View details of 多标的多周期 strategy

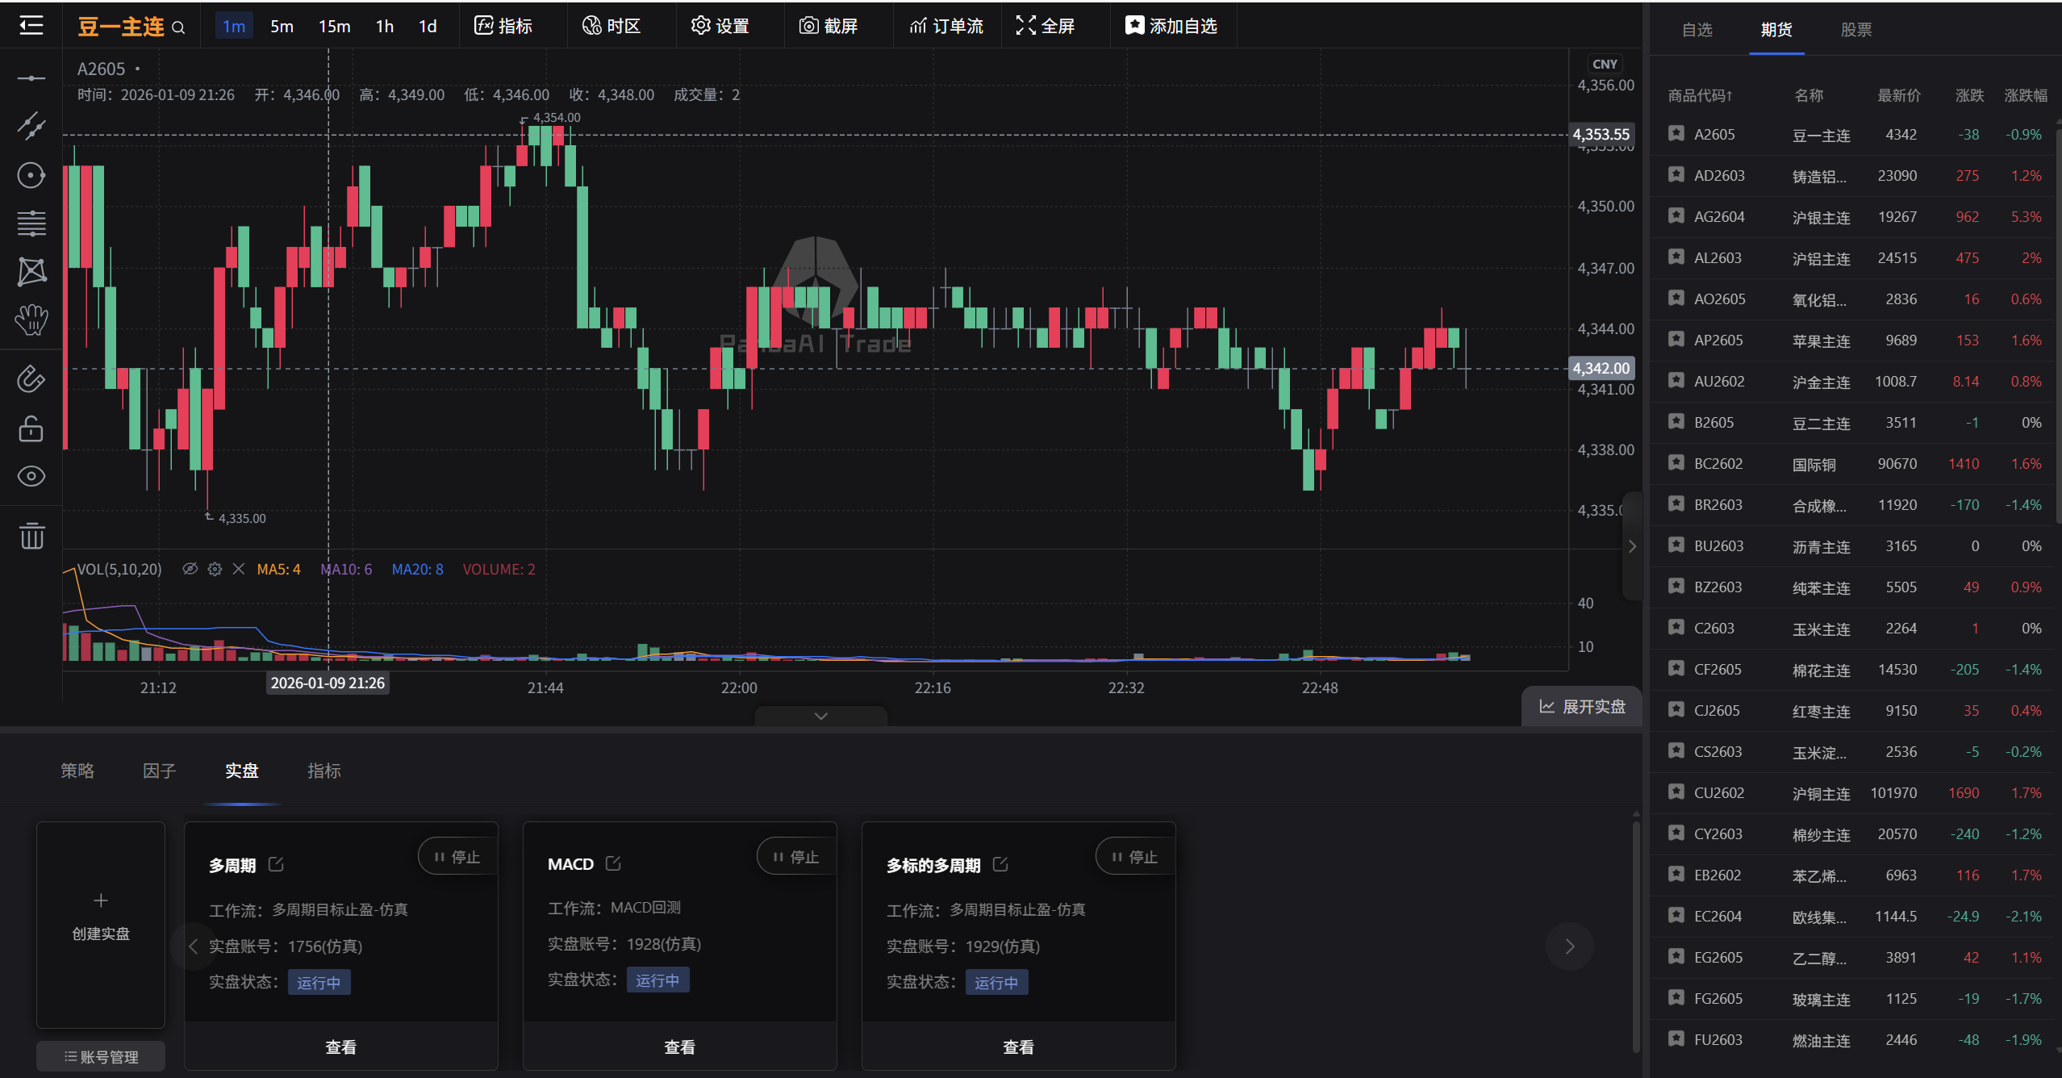1019,1047
